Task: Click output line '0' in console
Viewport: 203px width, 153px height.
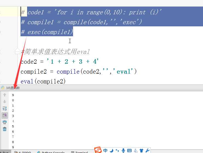Action: tap(13, 100)
